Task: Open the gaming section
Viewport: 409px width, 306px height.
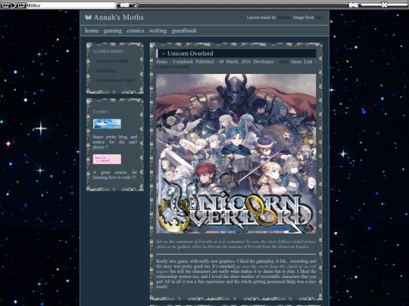Action: pyautogui.click(x=112, y=31)
